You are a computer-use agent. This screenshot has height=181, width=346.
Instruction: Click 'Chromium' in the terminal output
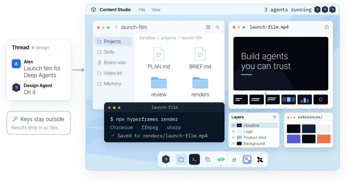tap(122, 127)
